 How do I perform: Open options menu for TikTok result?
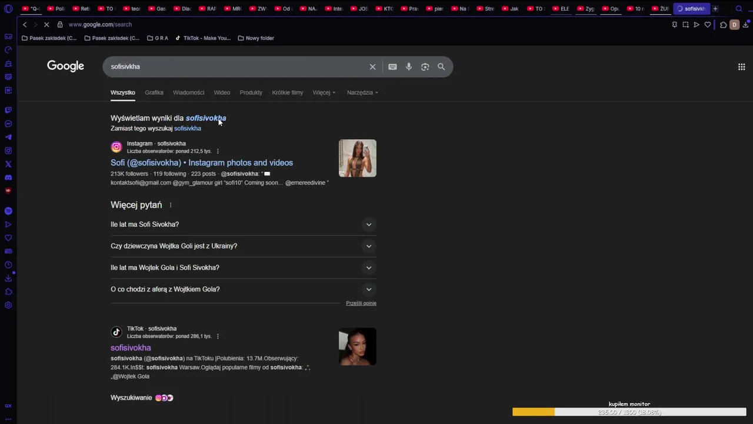[x=218, y=336]
